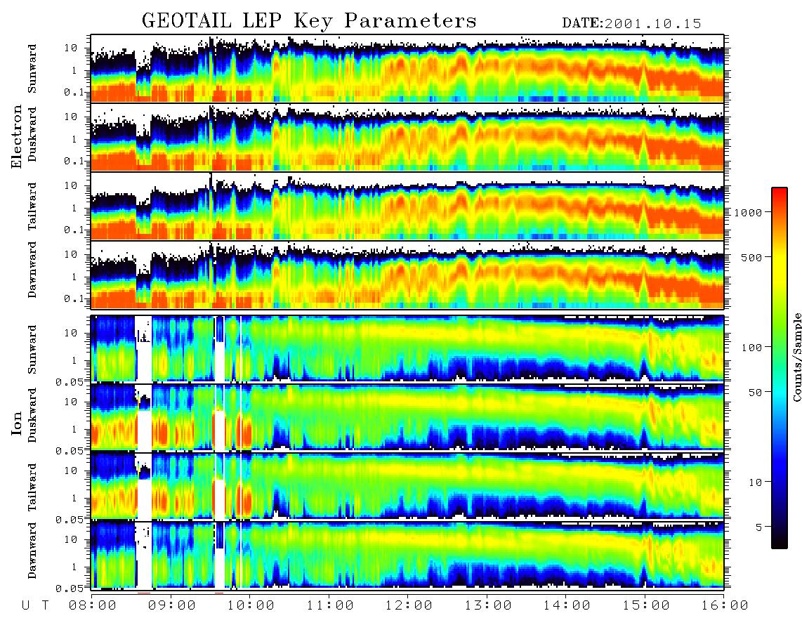Click the 10:00 time tick label
The height and width of the screenshot is (618, 802).
click(251, 605)
